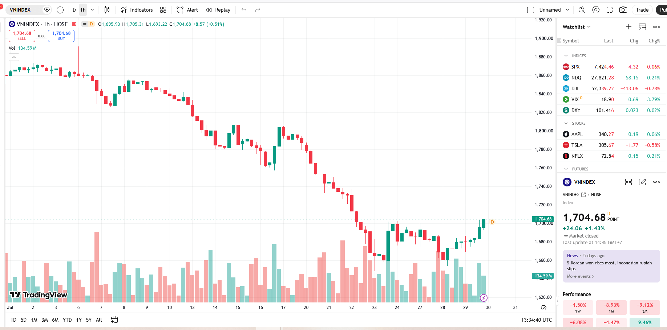
Task: Add a symbol to the watchlist
Action: pos(628,27)
